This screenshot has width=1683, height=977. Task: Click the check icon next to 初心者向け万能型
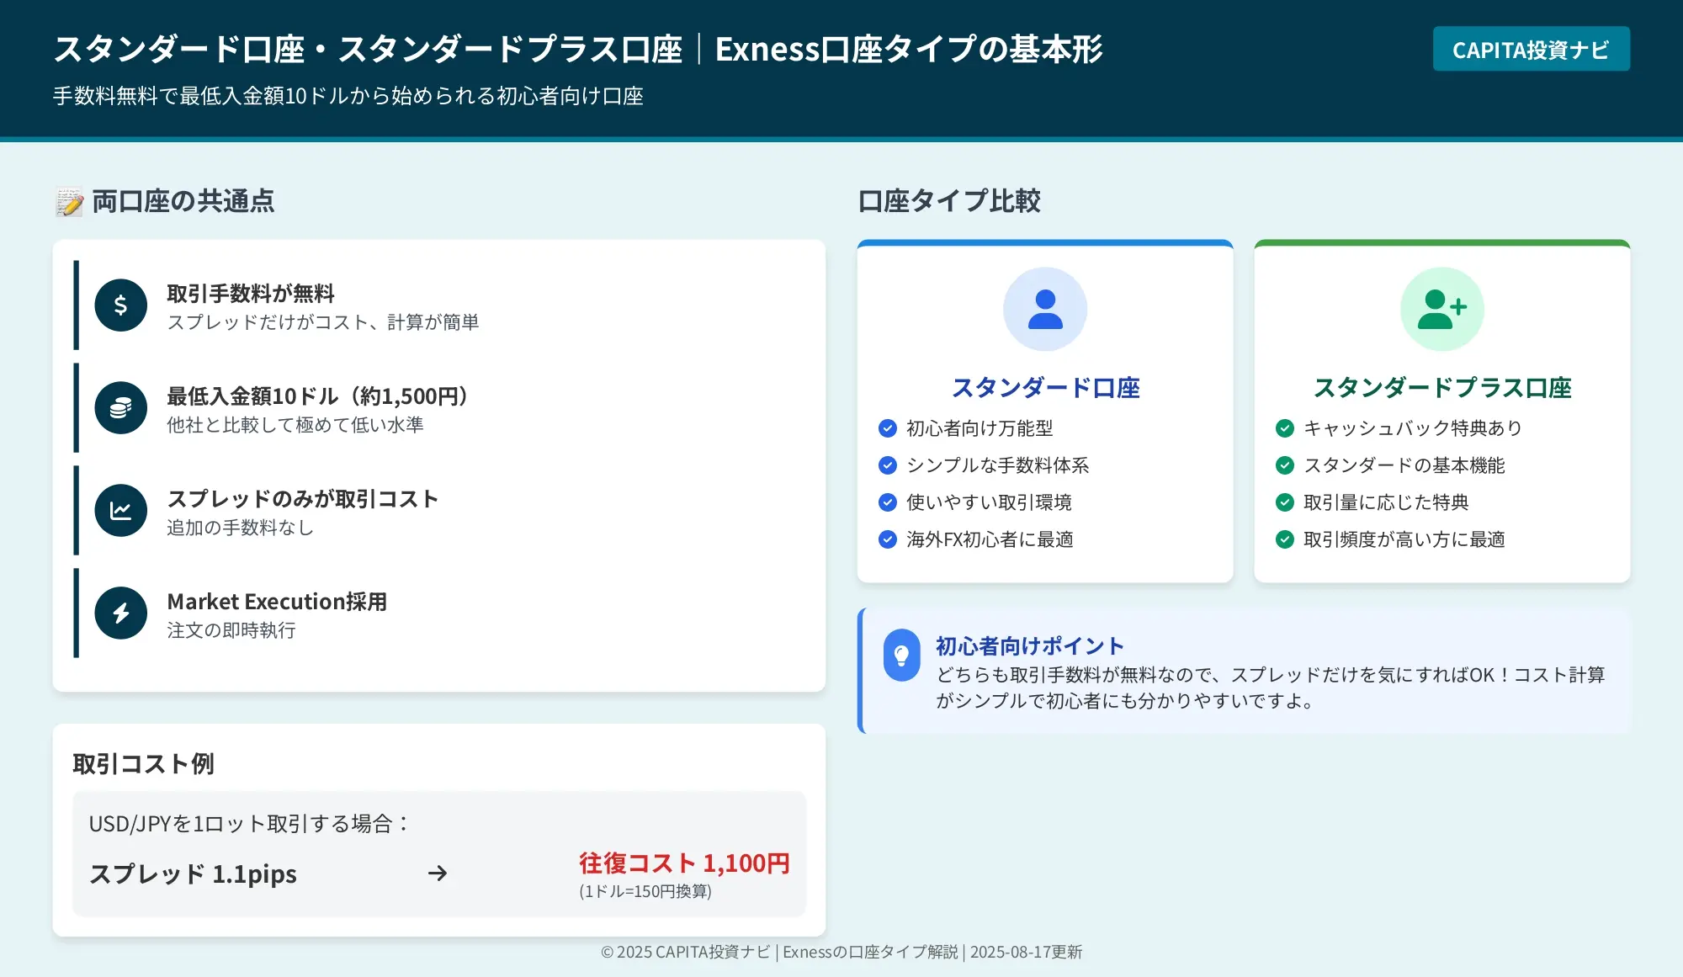888,428
